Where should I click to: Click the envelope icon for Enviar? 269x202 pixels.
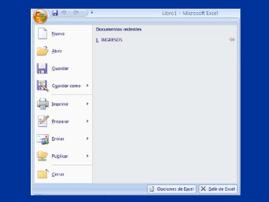43,139
